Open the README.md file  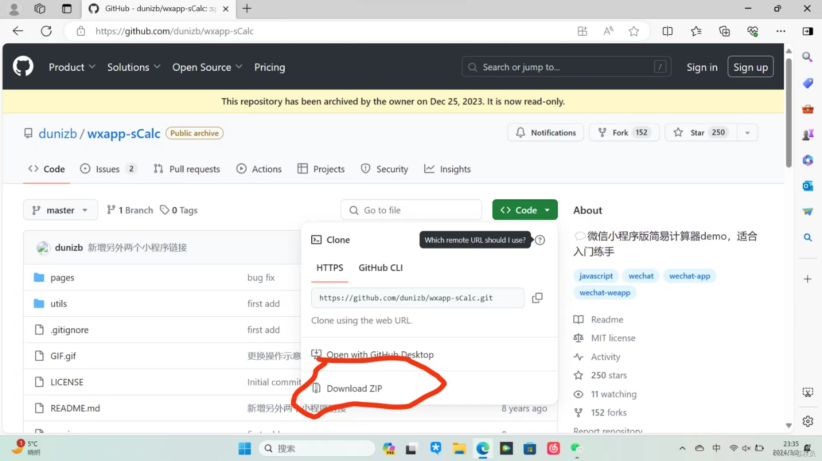click(75, 408)
